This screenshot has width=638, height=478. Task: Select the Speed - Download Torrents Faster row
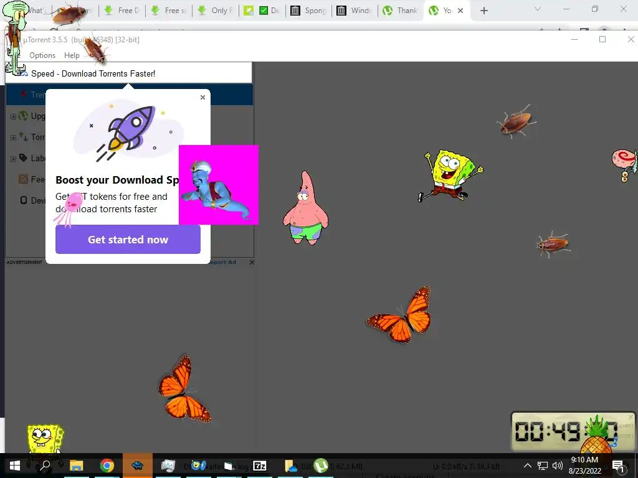128,73
